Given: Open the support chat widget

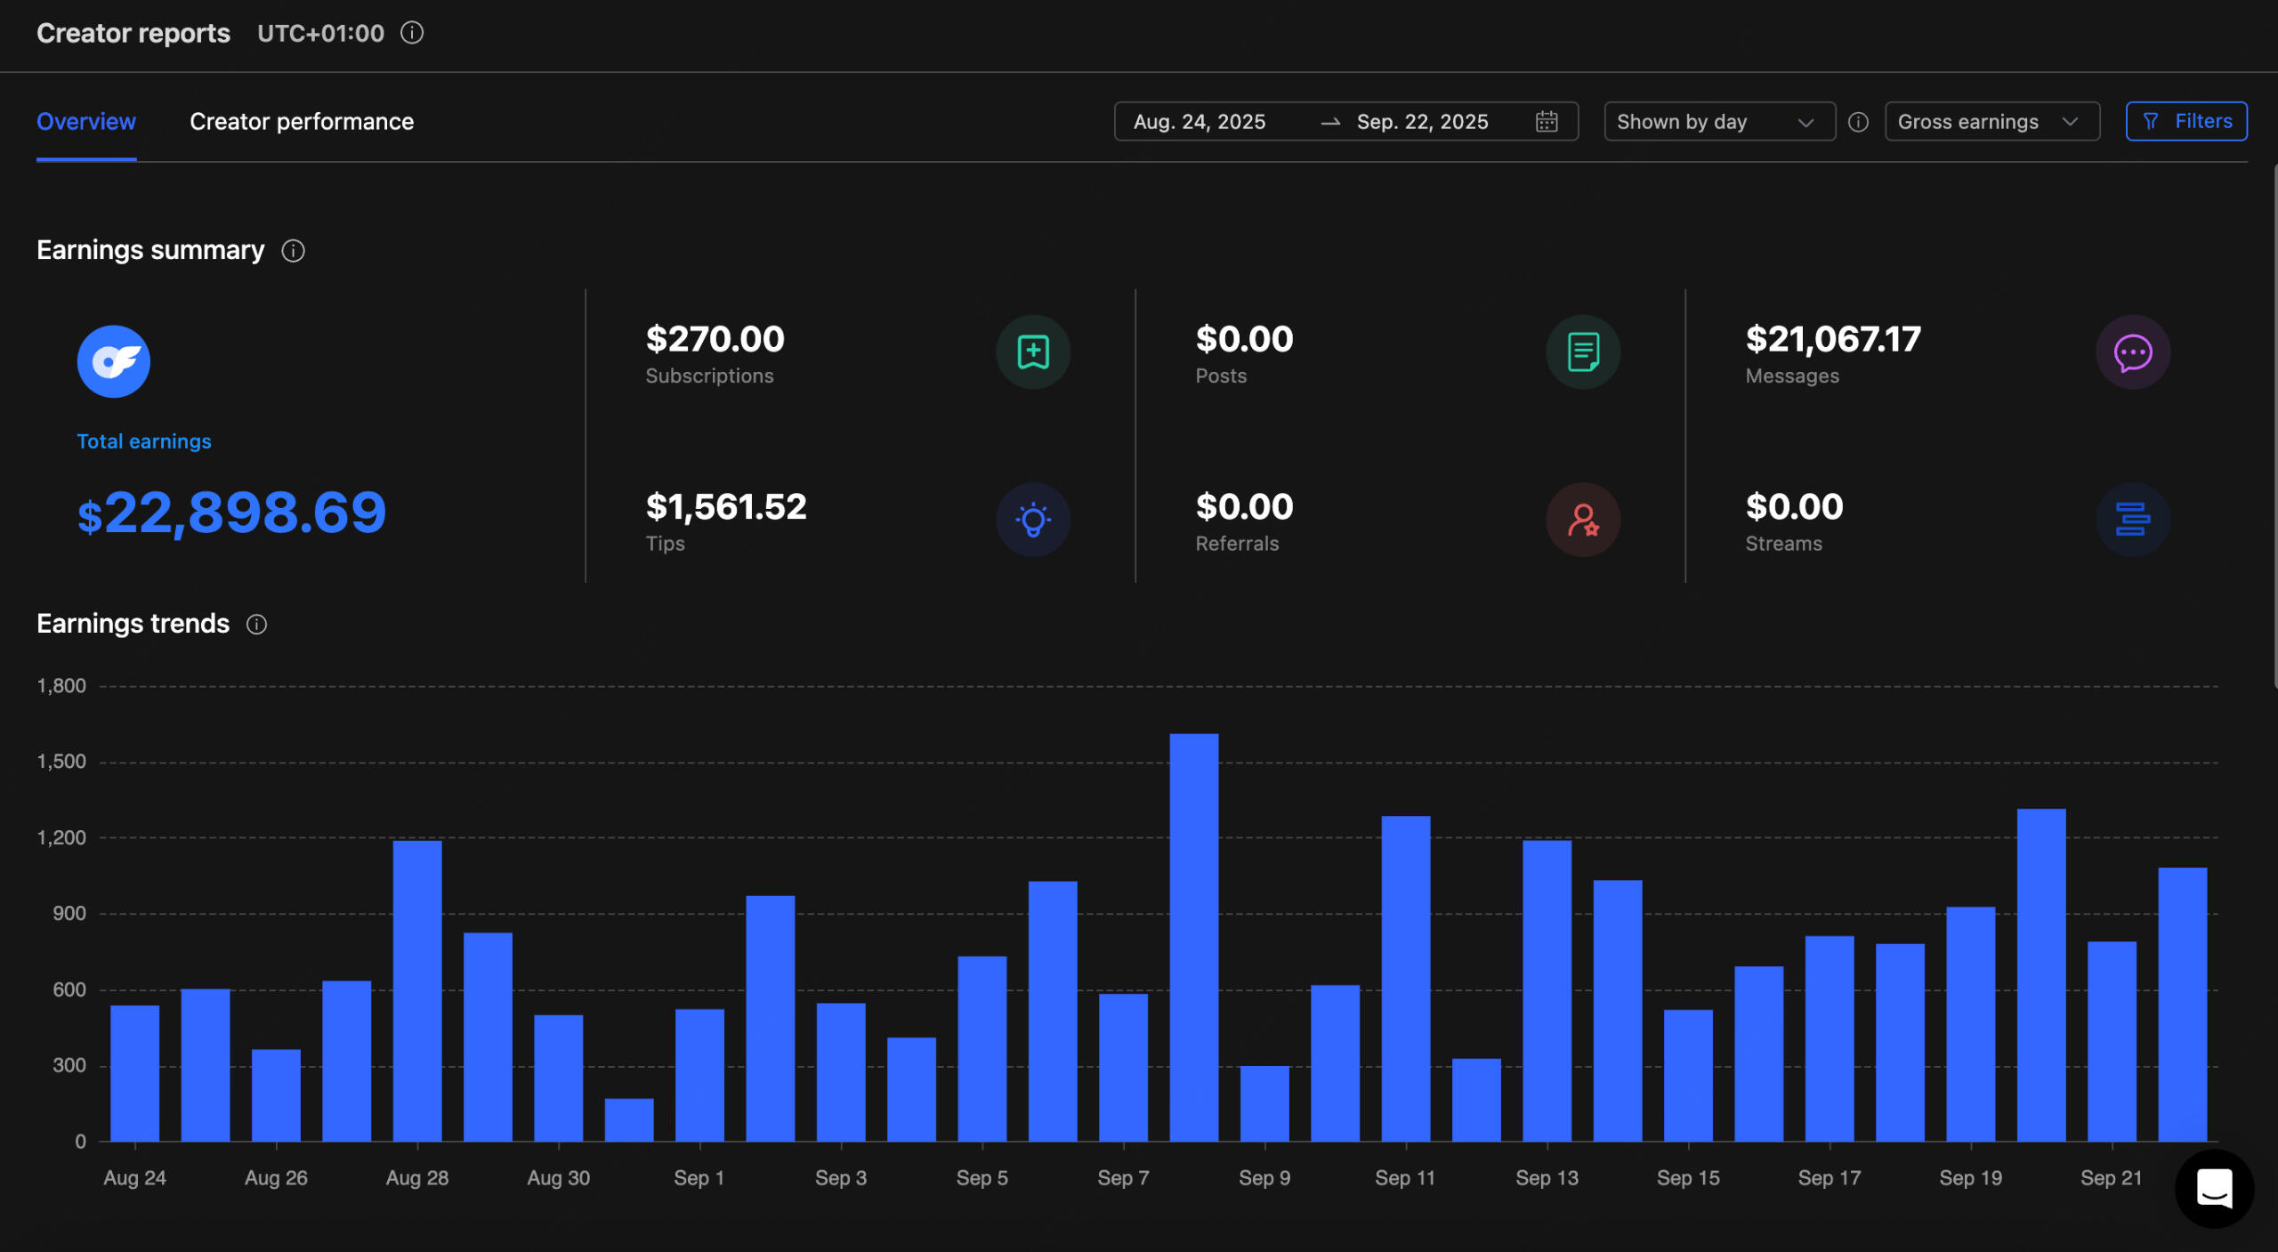Looking at the screenshot, I should [2213, 1188].
